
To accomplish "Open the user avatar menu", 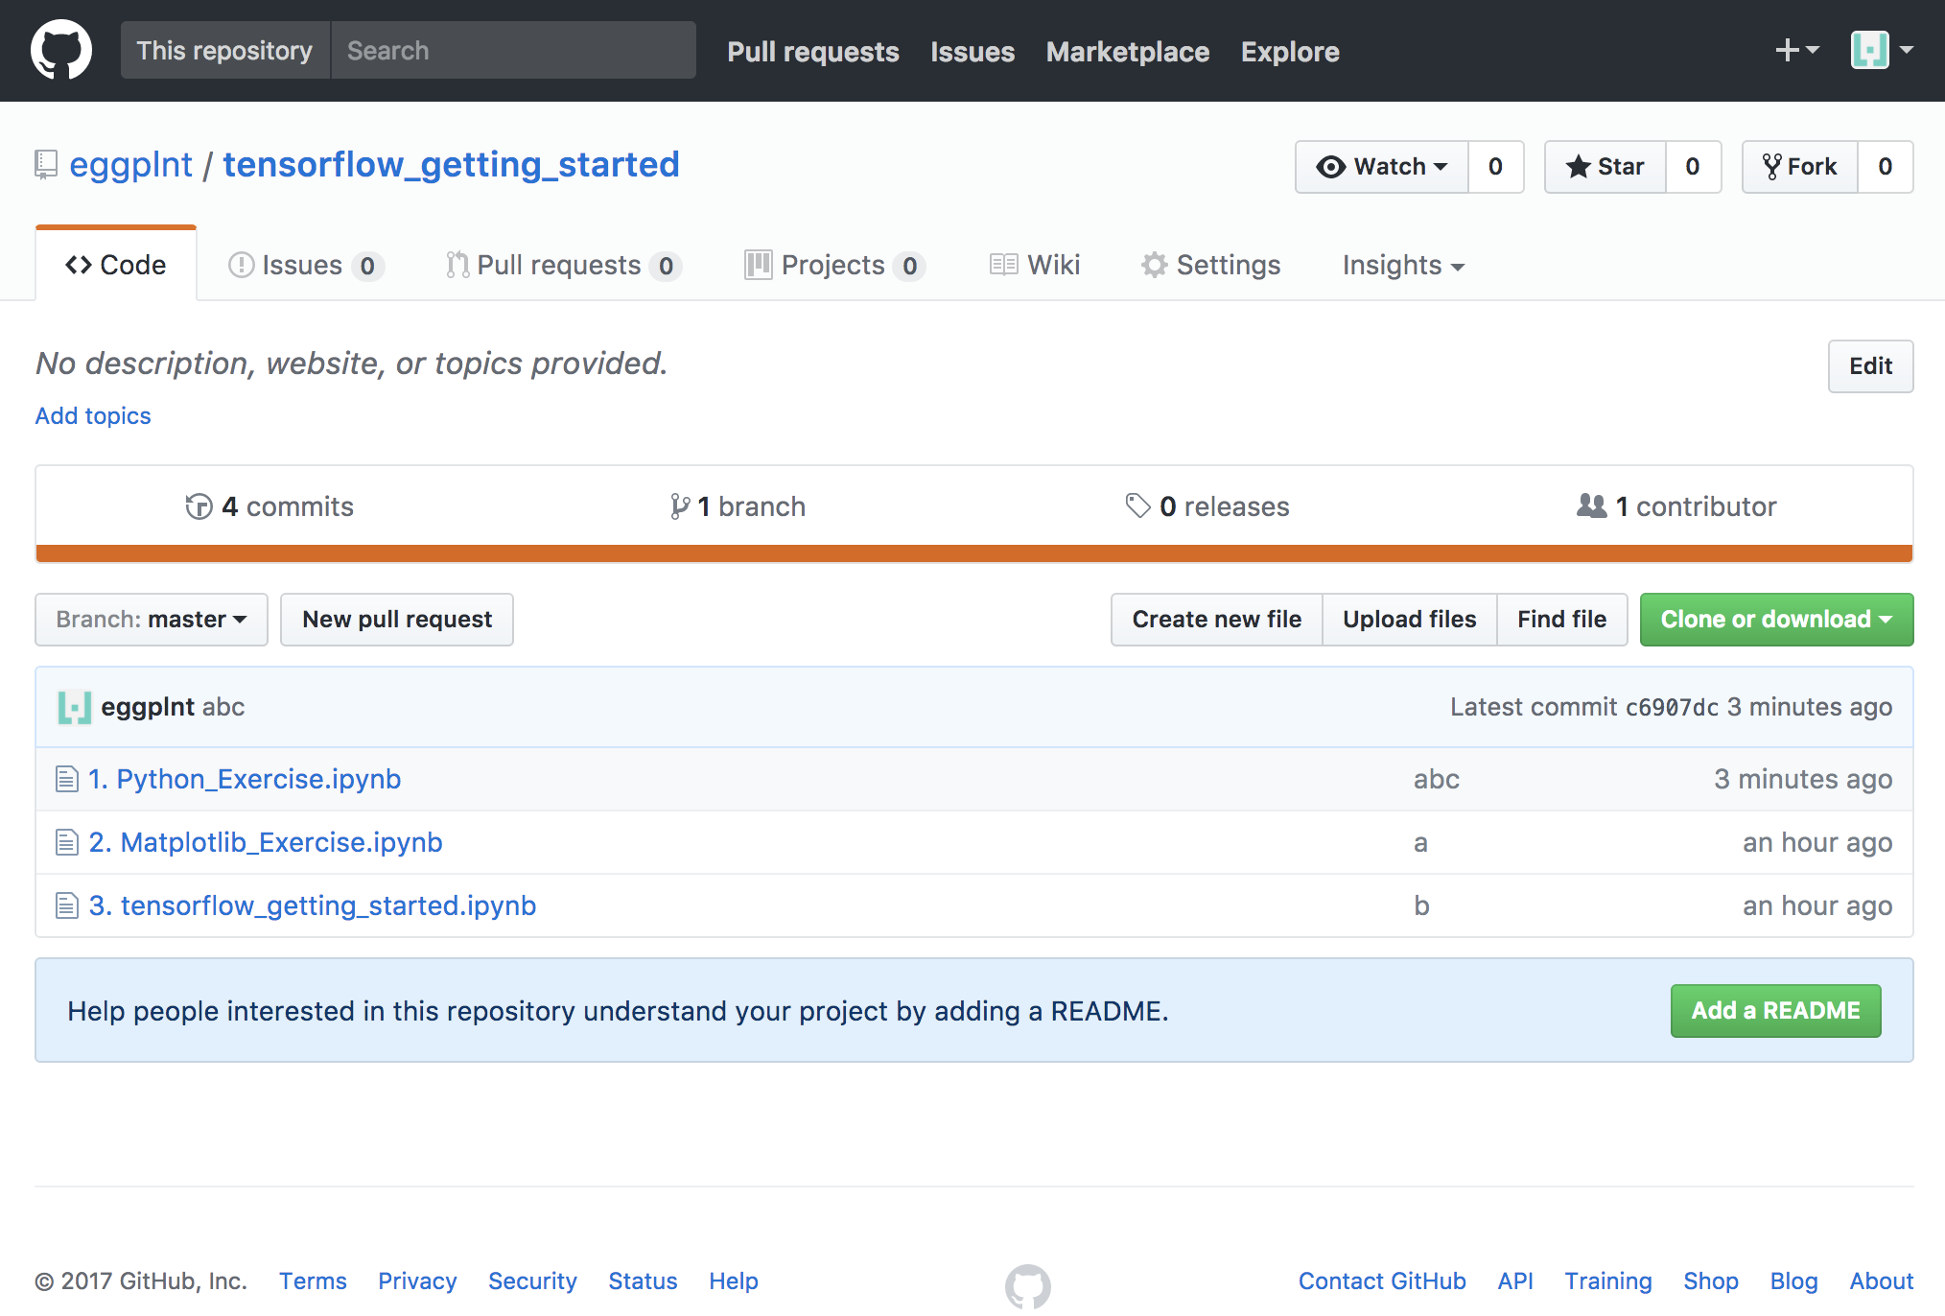I will 1882,50.
